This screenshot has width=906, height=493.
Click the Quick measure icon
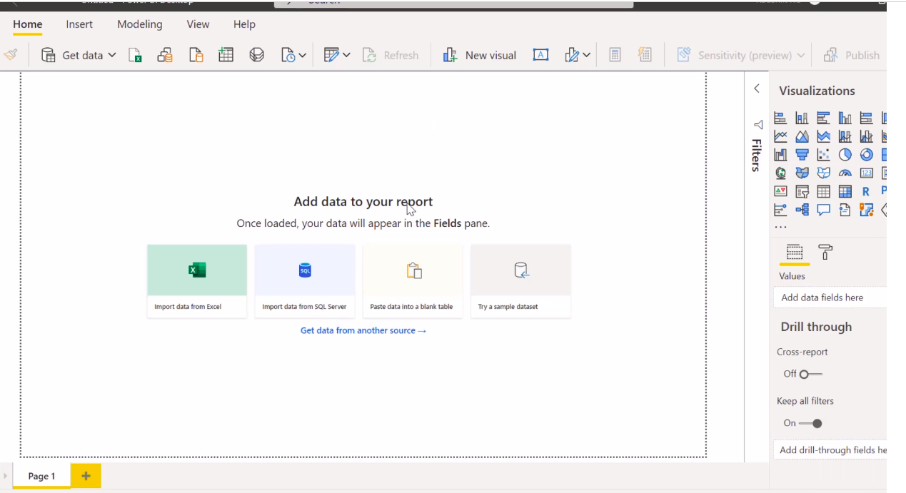645,55
